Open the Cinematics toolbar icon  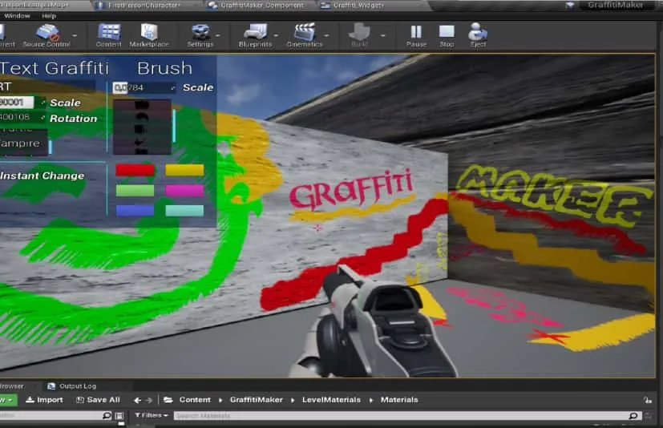(305, 34)
